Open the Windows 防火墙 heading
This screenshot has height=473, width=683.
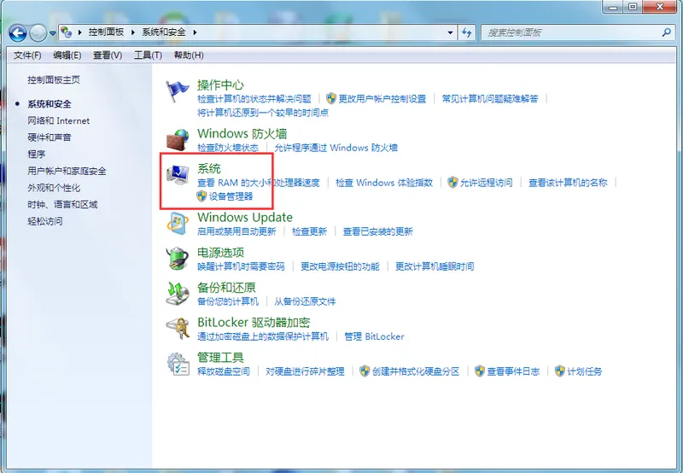242,133
